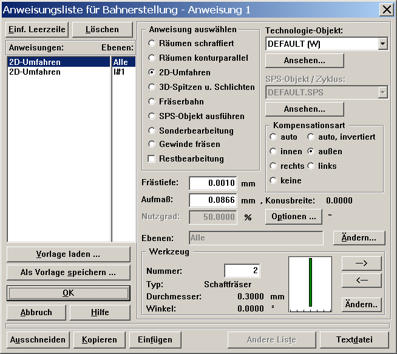Viewport: 397px width, 354px height.
Task: Click the Vorlage laden button
Action: 68,254
